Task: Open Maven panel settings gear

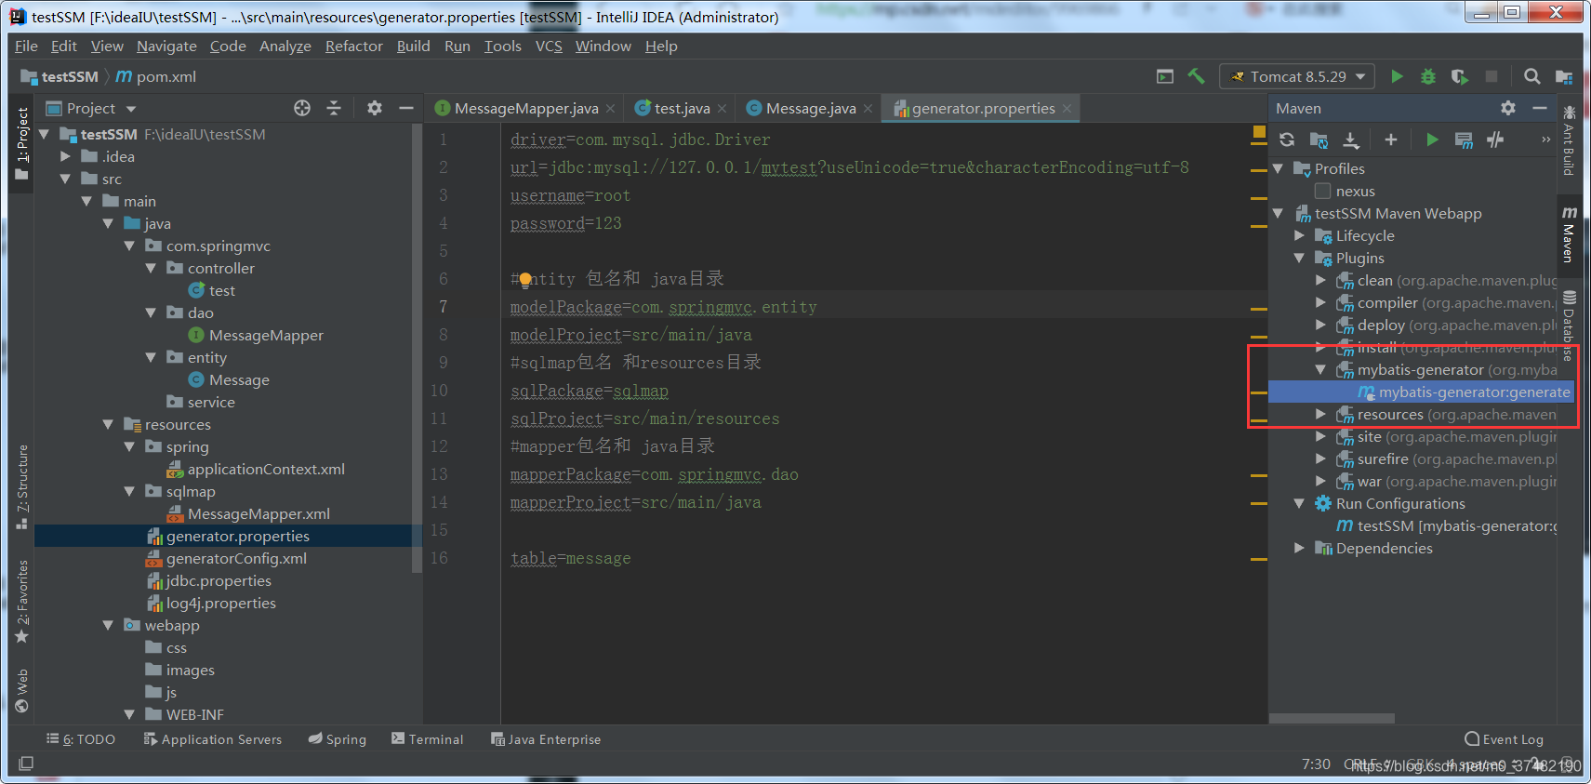Action: [1508, 108]
